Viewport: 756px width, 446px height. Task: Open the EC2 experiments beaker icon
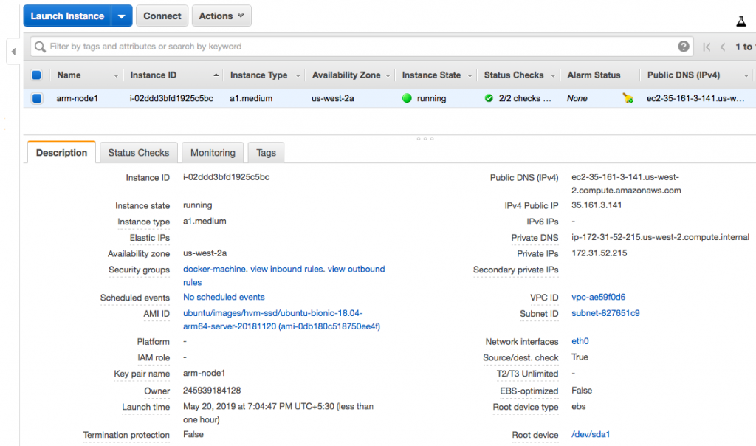741,20
